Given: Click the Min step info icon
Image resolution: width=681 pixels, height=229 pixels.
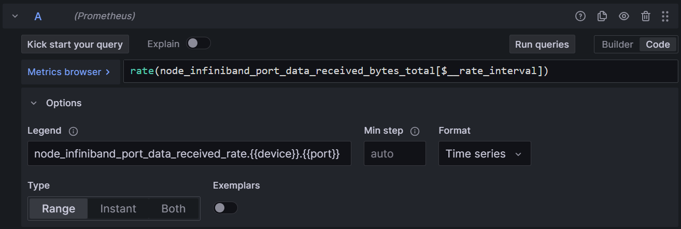Looking at the screenshot, I should [415, 131].
